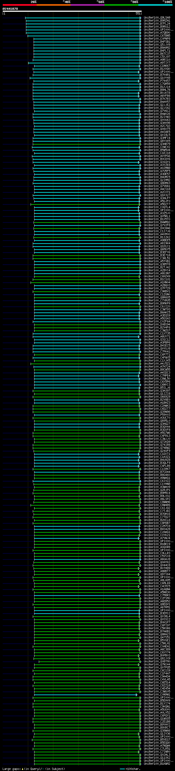Open the AV441078 query sequence label

(10, 9)
